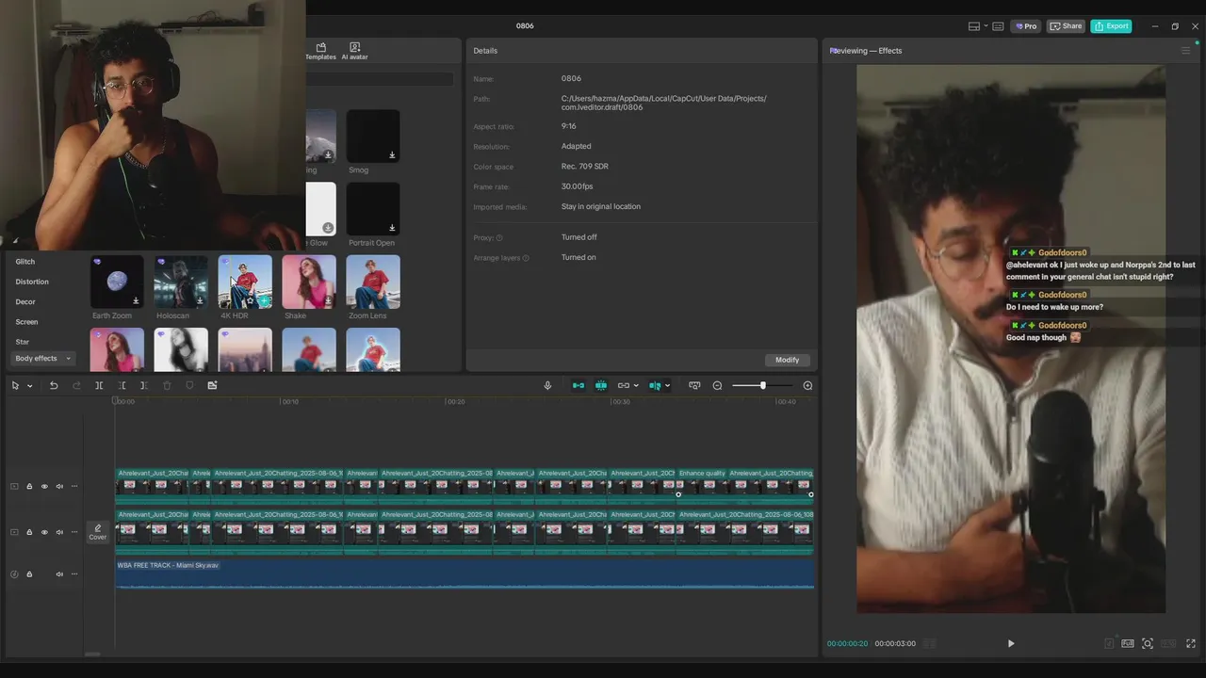Click the Full quality preview icon
The width and height of the screenshot is (1206, 678).
pos(1128,643)
